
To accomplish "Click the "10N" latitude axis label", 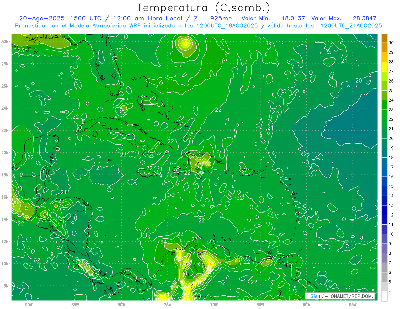I will (5, 264).
